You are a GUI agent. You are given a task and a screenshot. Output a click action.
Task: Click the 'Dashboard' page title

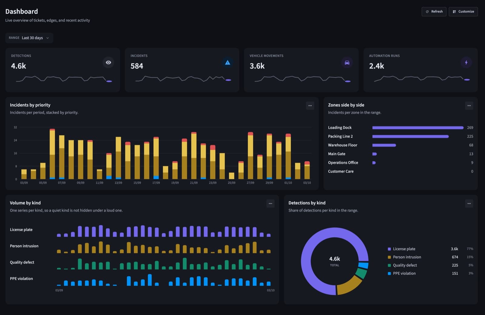click(x=22, y=12)
